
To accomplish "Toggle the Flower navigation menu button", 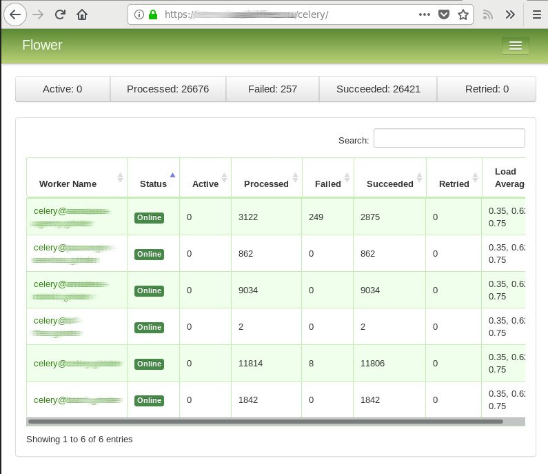I will [x=516, y=46].
